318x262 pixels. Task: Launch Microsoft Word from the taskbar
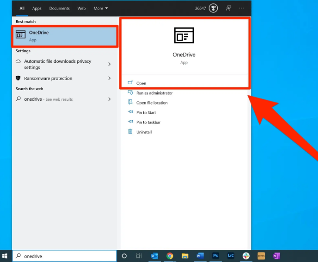(x=200, y=256)
